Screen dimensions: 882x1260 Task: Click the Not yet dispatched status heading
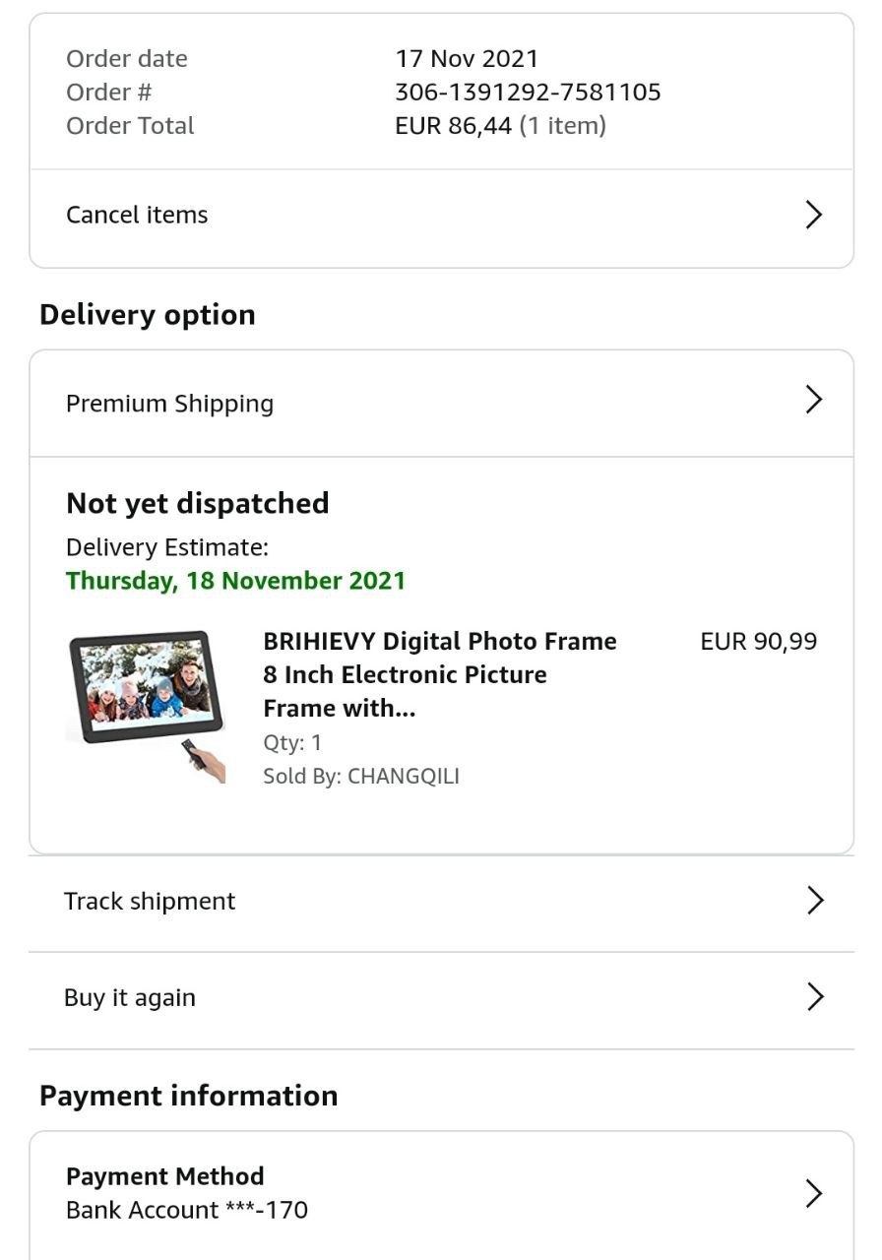[x=198, y=503]
